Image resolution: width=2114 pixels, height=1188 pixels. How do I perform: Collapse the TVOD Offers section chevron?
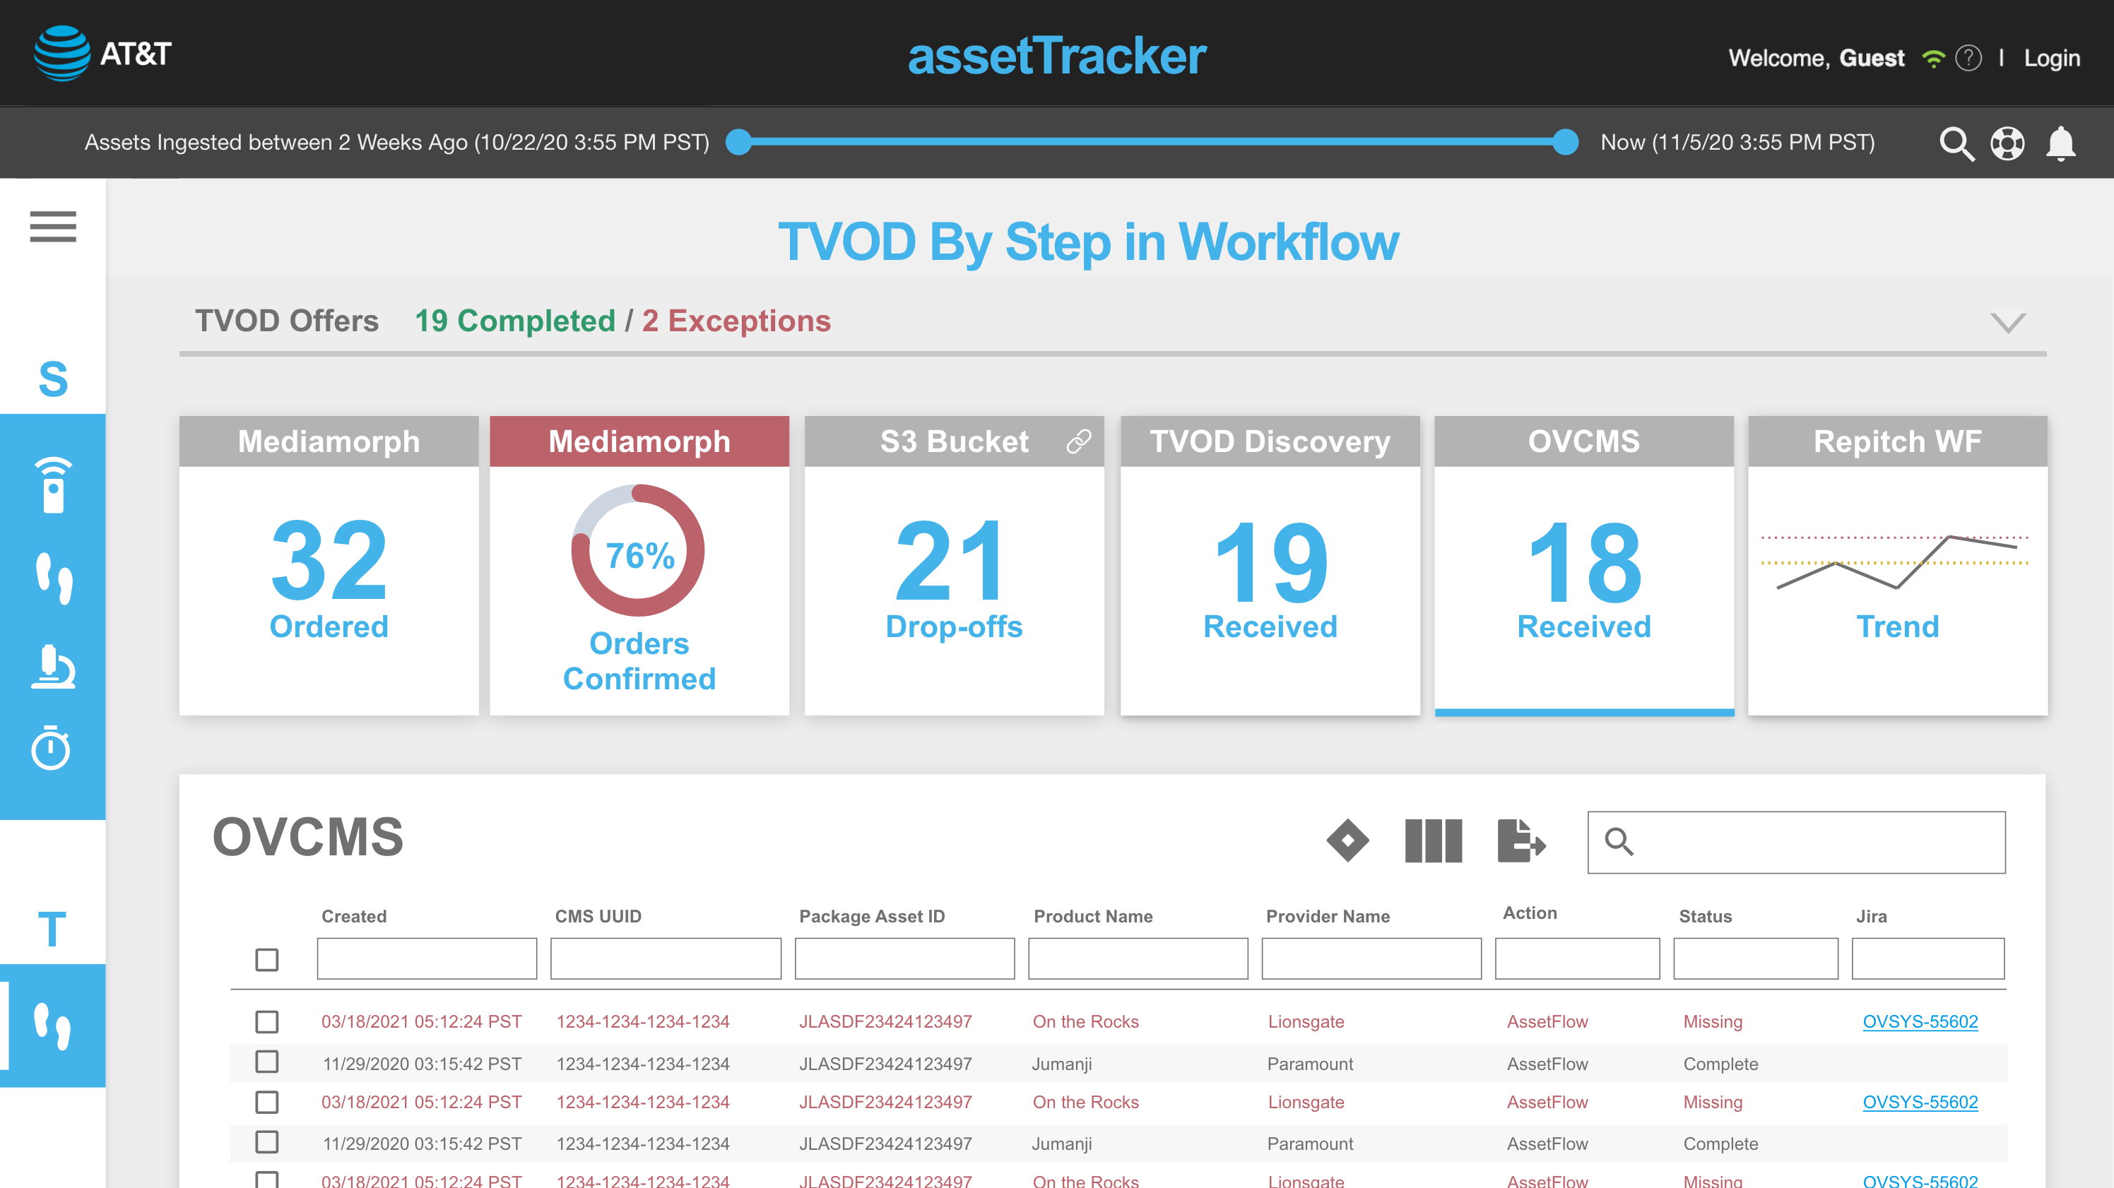2008,321
